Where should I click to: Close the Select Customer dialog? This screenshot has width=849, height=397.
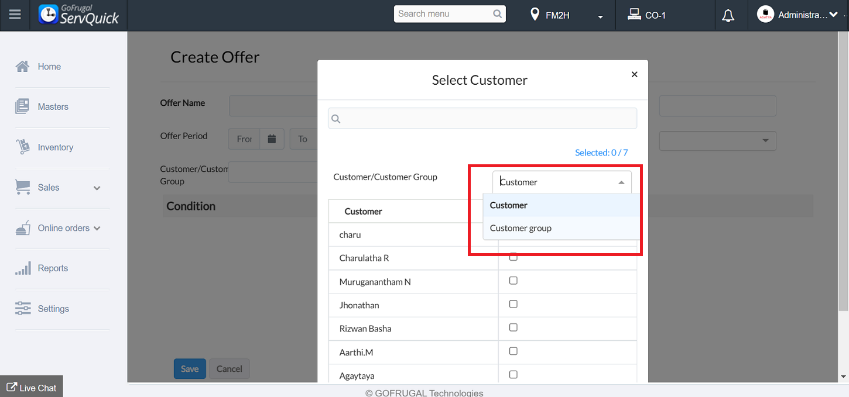tap(634, 74)
